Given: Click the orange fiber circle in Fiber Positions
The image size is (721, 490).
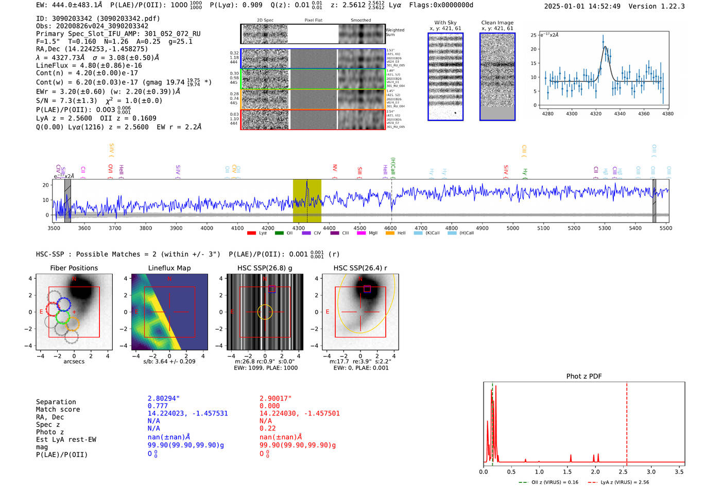Looking at the screenshot, I should [73, 323].
